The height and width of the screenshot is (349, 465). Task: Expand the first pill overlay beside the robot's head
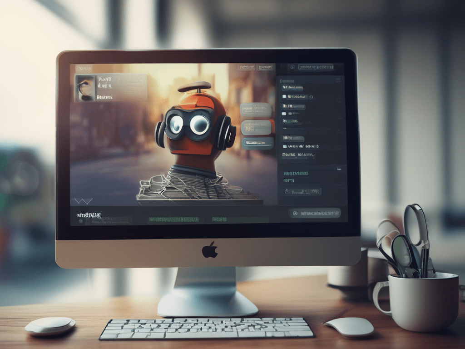tap(257, 110)
